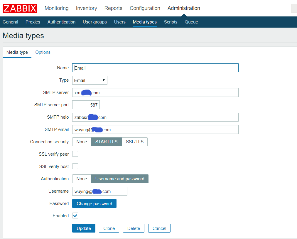297x239 pixels.
Task: Go to Scripts submenu
Action: [x=171, y=22]
